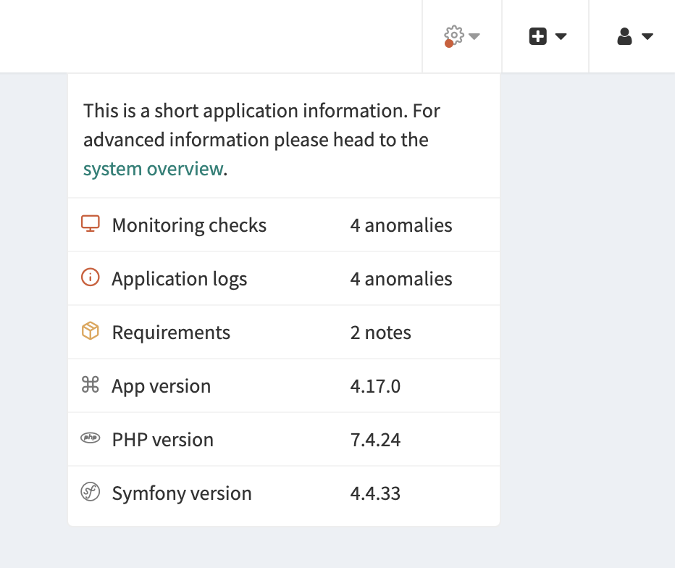
Task: Click the Symfony version row label
Action: tap(182, 493)
